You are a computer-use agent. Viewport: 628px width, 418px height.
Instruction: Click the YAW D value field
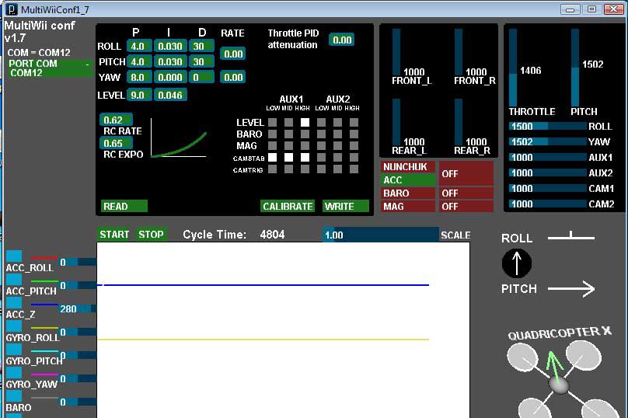(201, 77)
